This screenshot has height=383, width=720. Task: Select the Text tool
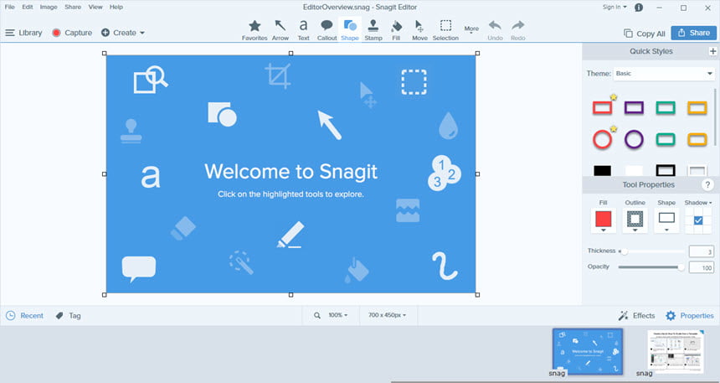[x=304, y=30]
